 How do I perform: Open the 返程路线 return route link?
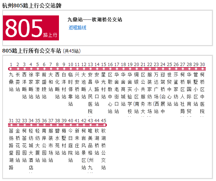click(x=77, y=28)
